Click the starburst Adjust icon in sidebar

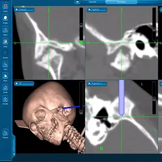[x=5, y=29]
